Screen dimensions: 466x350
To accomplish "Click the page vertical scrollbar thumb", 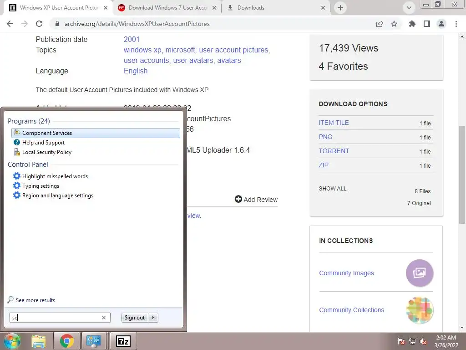I will point(462,175).
